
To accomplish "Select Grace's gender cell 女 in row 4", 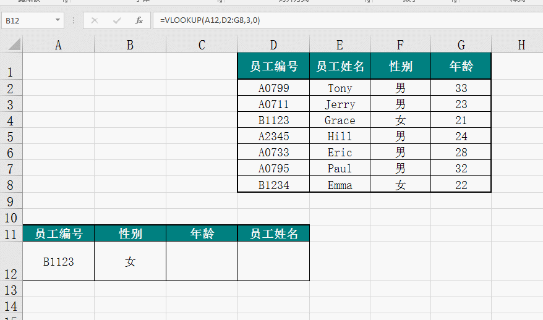I will tap(400, 120).
